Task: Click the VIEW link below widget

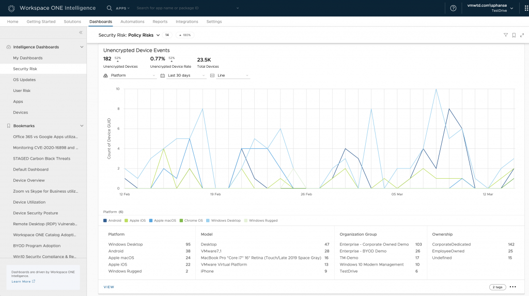Action: tap(108, 287)
